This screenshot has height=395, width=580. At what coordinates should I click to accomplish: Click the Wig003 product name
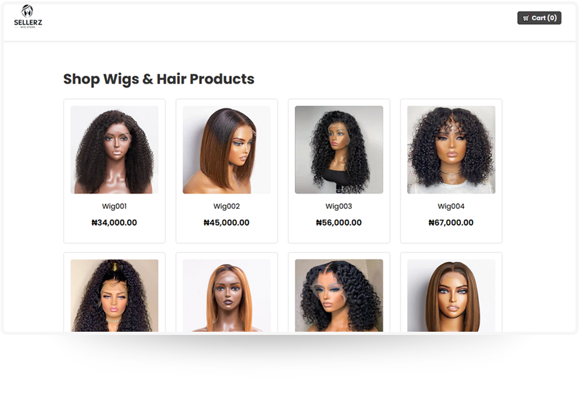339,206
